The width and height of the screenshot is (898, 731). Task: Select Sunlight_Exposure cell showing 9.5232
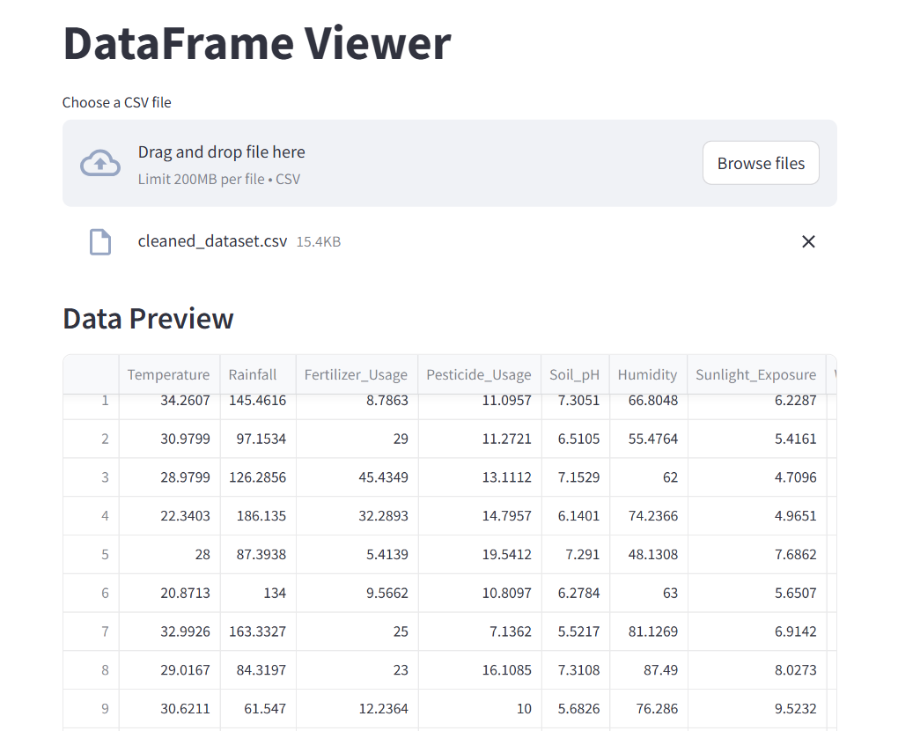tap(756, 709)
